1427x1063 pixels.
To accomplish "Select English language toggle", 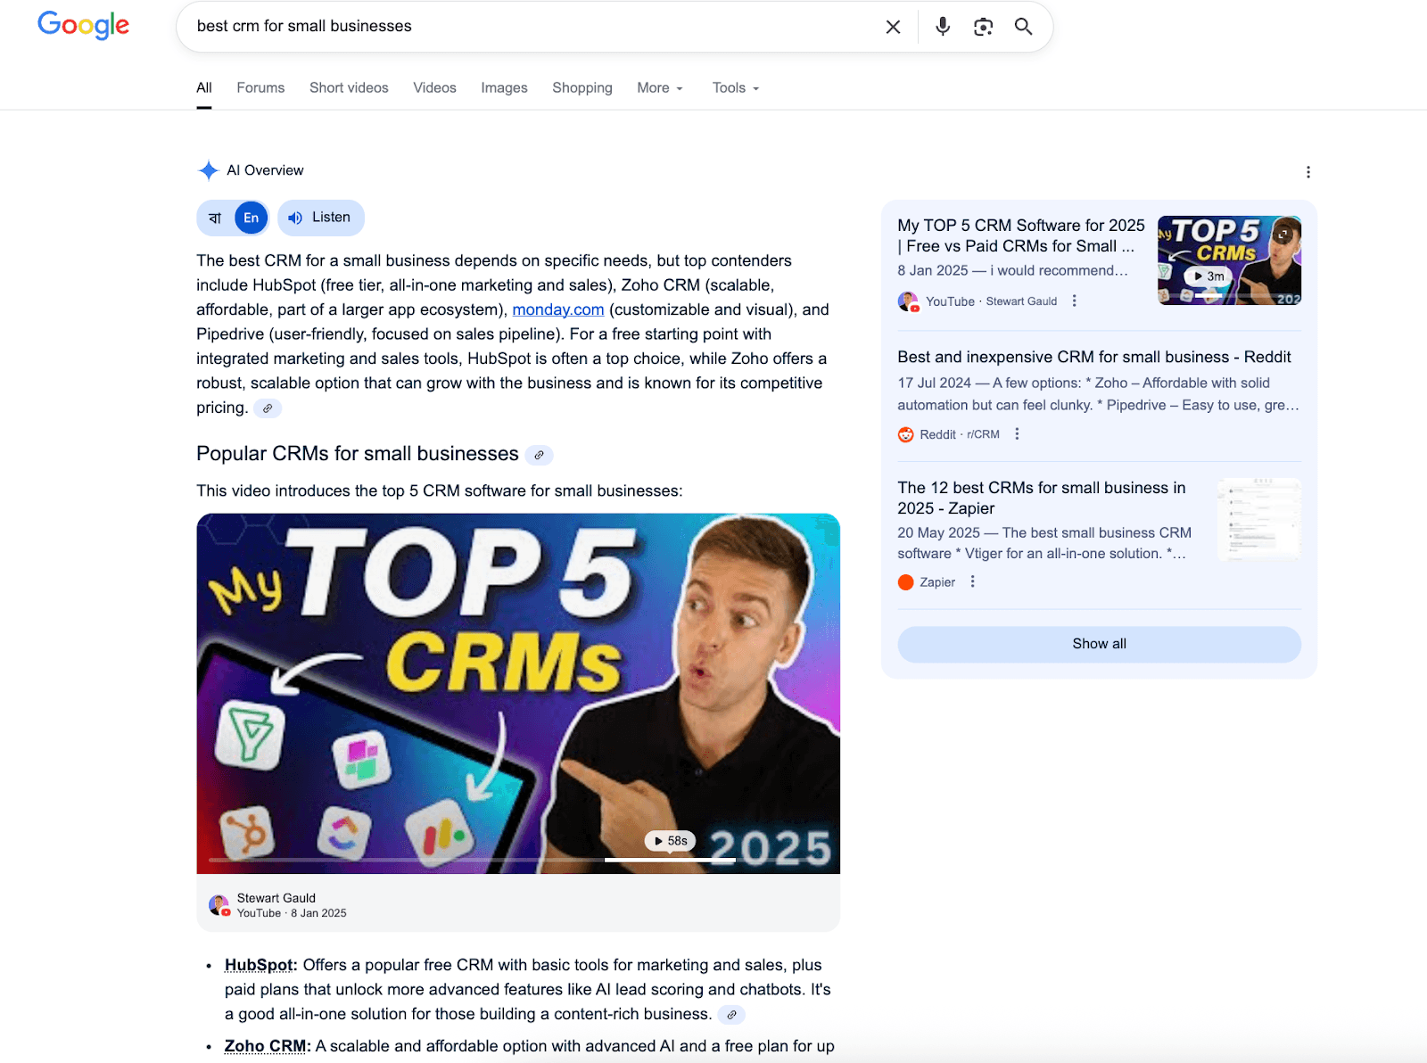I will point(252,218).
